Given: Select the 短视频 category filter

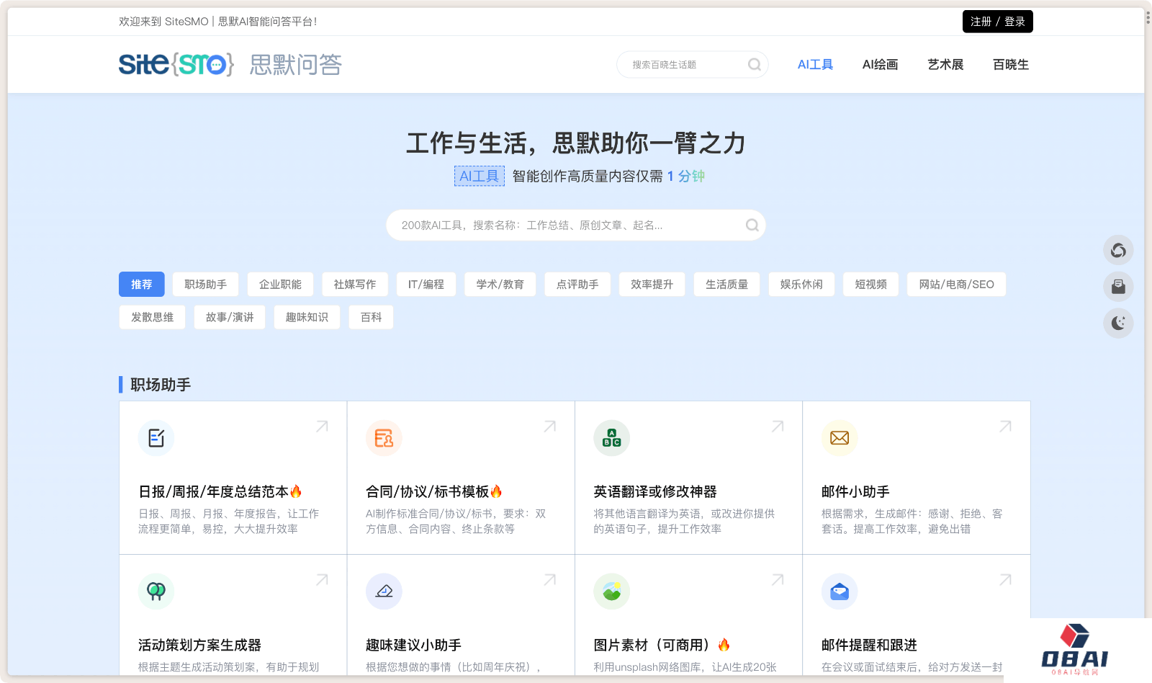Looking at the screenshot, I should [x=870, y=284].
